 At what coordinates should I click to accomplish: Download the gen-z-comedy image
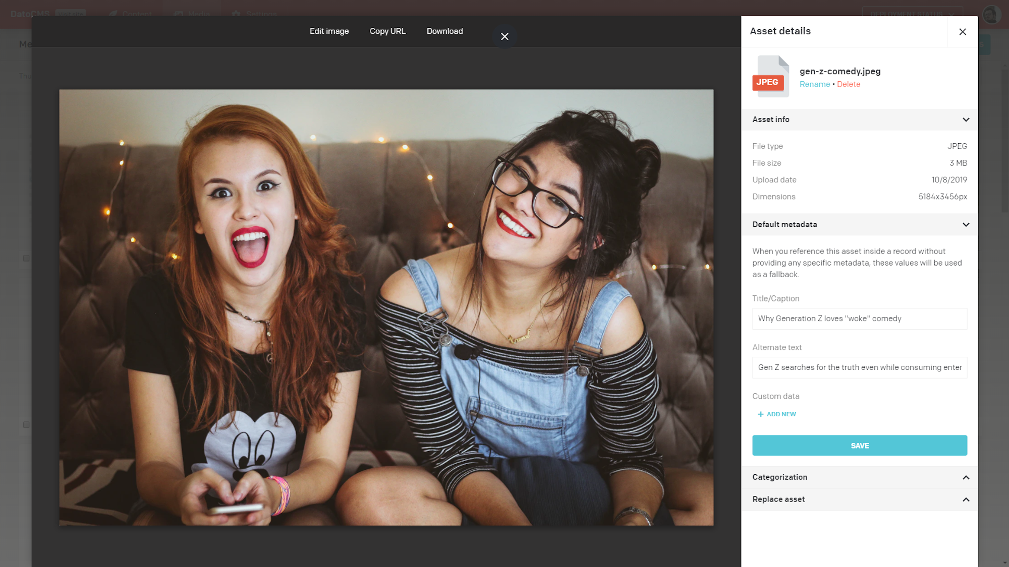point(445,31)
